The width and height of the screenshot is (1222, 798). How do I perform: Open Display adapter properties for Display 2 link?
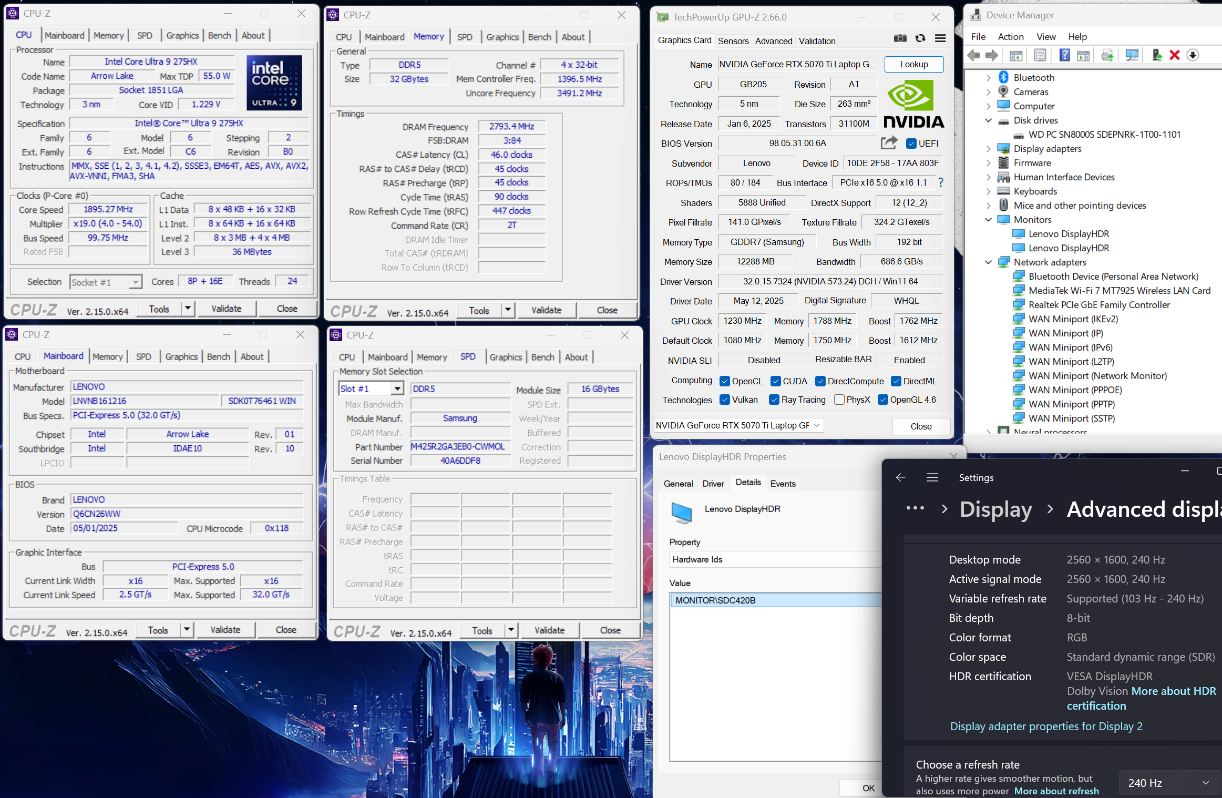pos(1046,727)
